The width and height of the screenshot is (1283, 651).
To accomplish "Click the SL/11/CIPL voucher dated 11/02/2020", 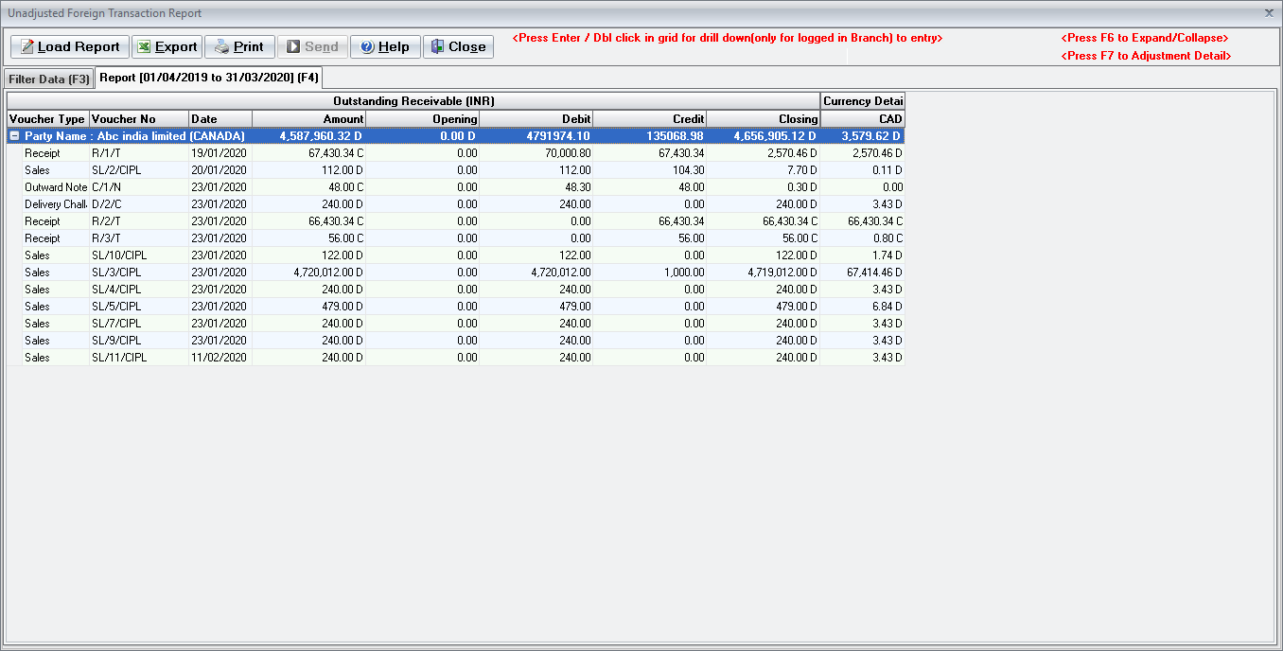I will [115, 358].
